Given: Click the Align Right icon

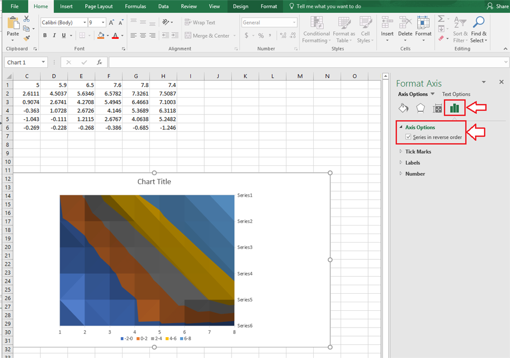Looking at the screenshot, I should coord(152,35).
